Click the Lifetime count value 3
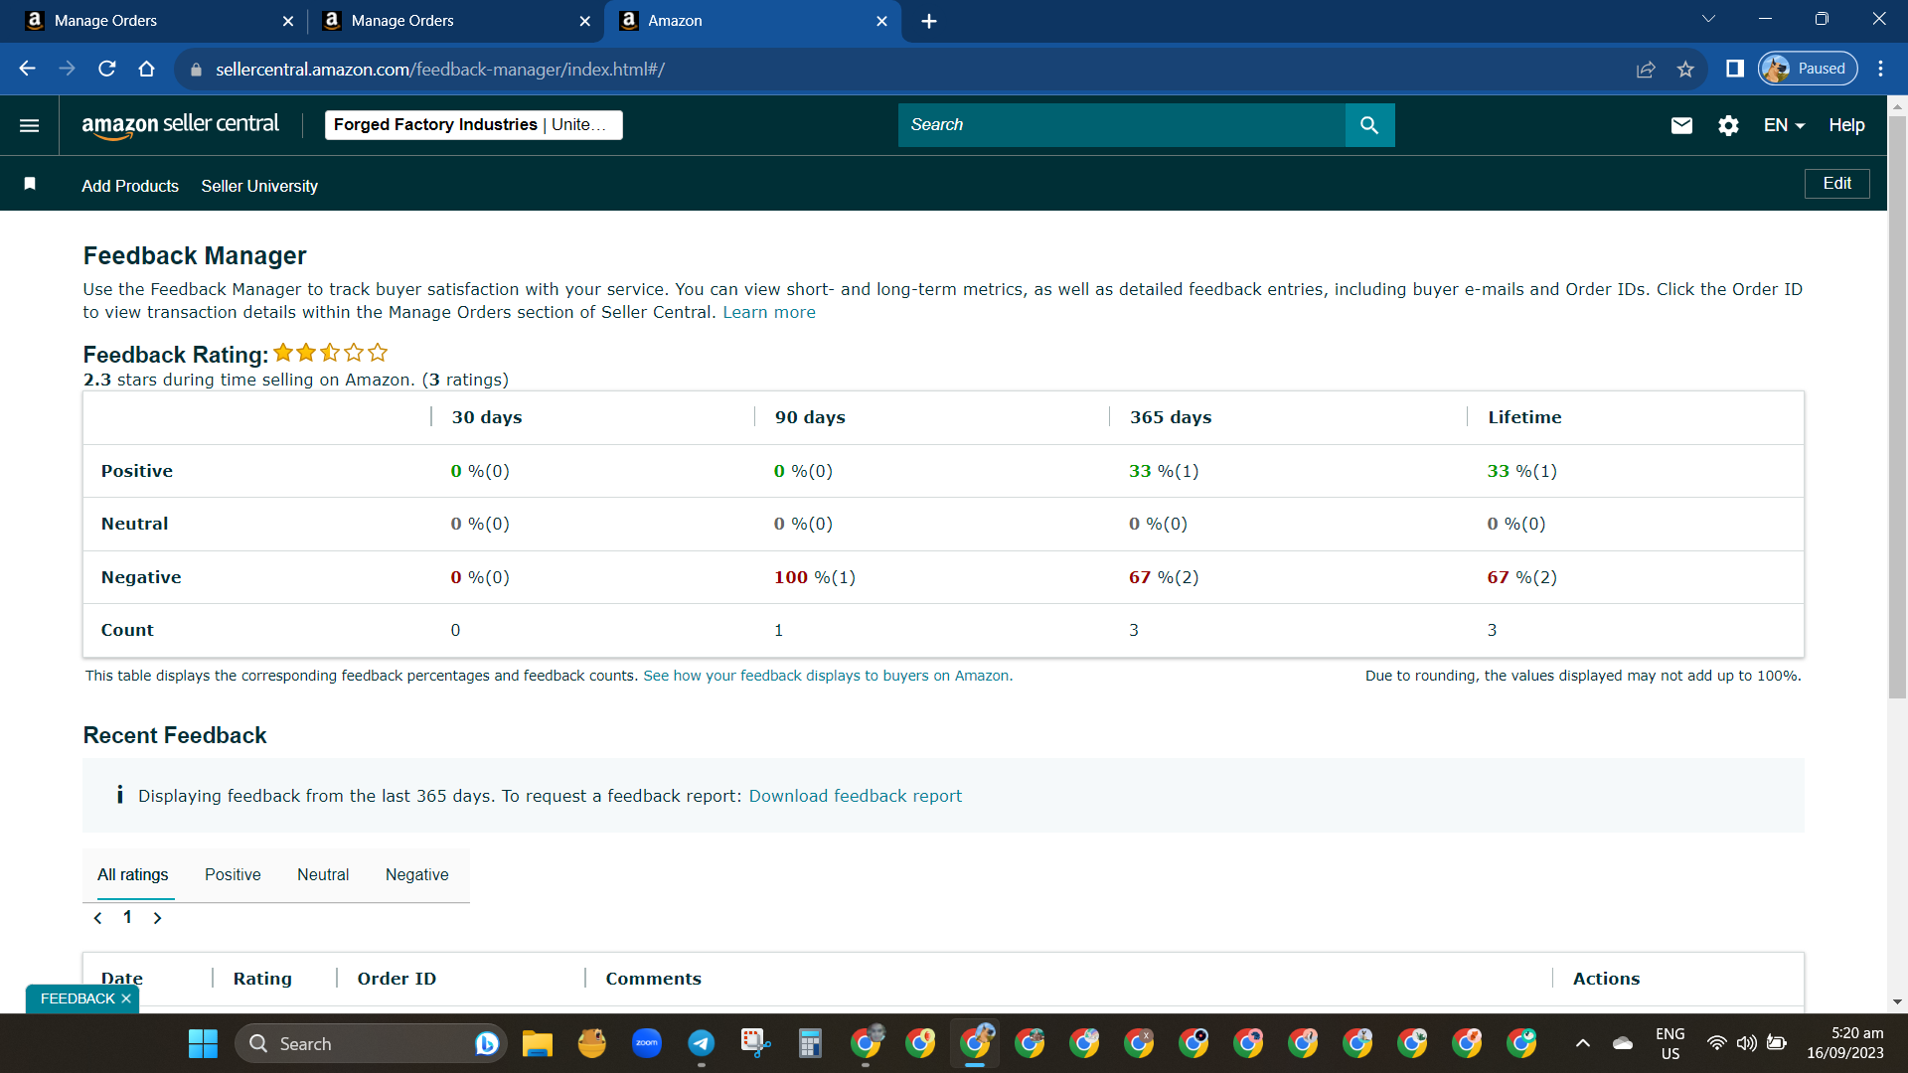Screen dimensions: 1908x1073 coord(1492,630)
